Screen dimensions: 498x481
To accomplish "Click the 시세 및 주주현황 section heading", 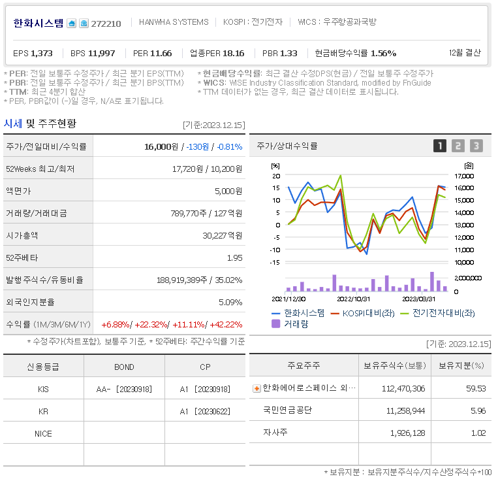I will [40, 124].
